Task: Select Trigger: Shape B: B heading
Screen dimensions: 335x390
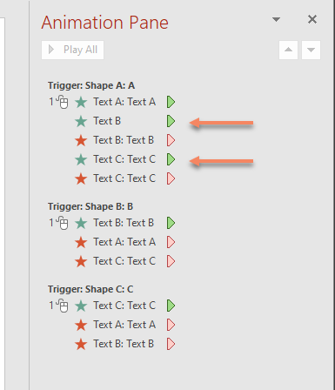Action: (x=90, y=206)
